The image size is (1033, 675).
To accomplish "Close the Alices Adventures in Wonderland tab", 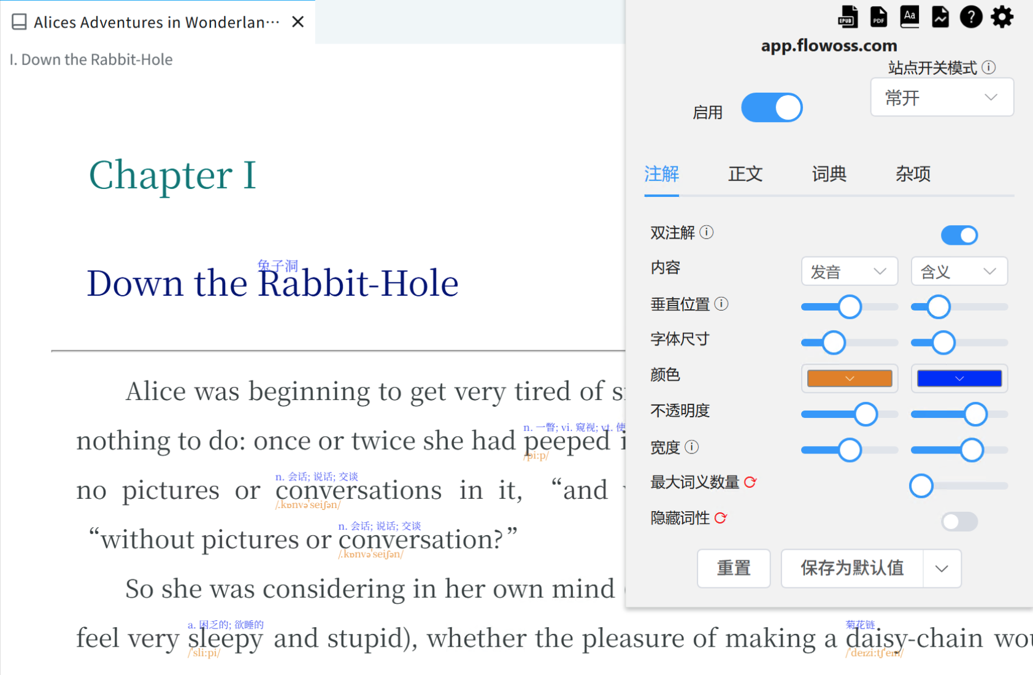I will [298, 22].
